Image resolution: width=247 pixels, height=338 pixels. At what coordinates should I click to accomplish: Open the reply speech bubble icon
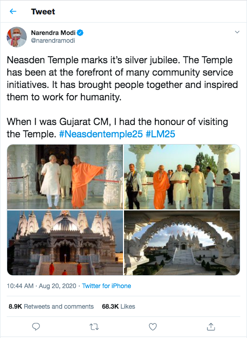[x=36, y=327]
